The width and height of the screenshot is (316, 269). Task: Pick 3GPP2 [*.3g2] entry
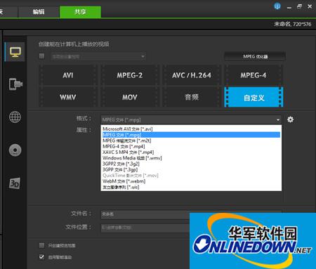(190, 164)
